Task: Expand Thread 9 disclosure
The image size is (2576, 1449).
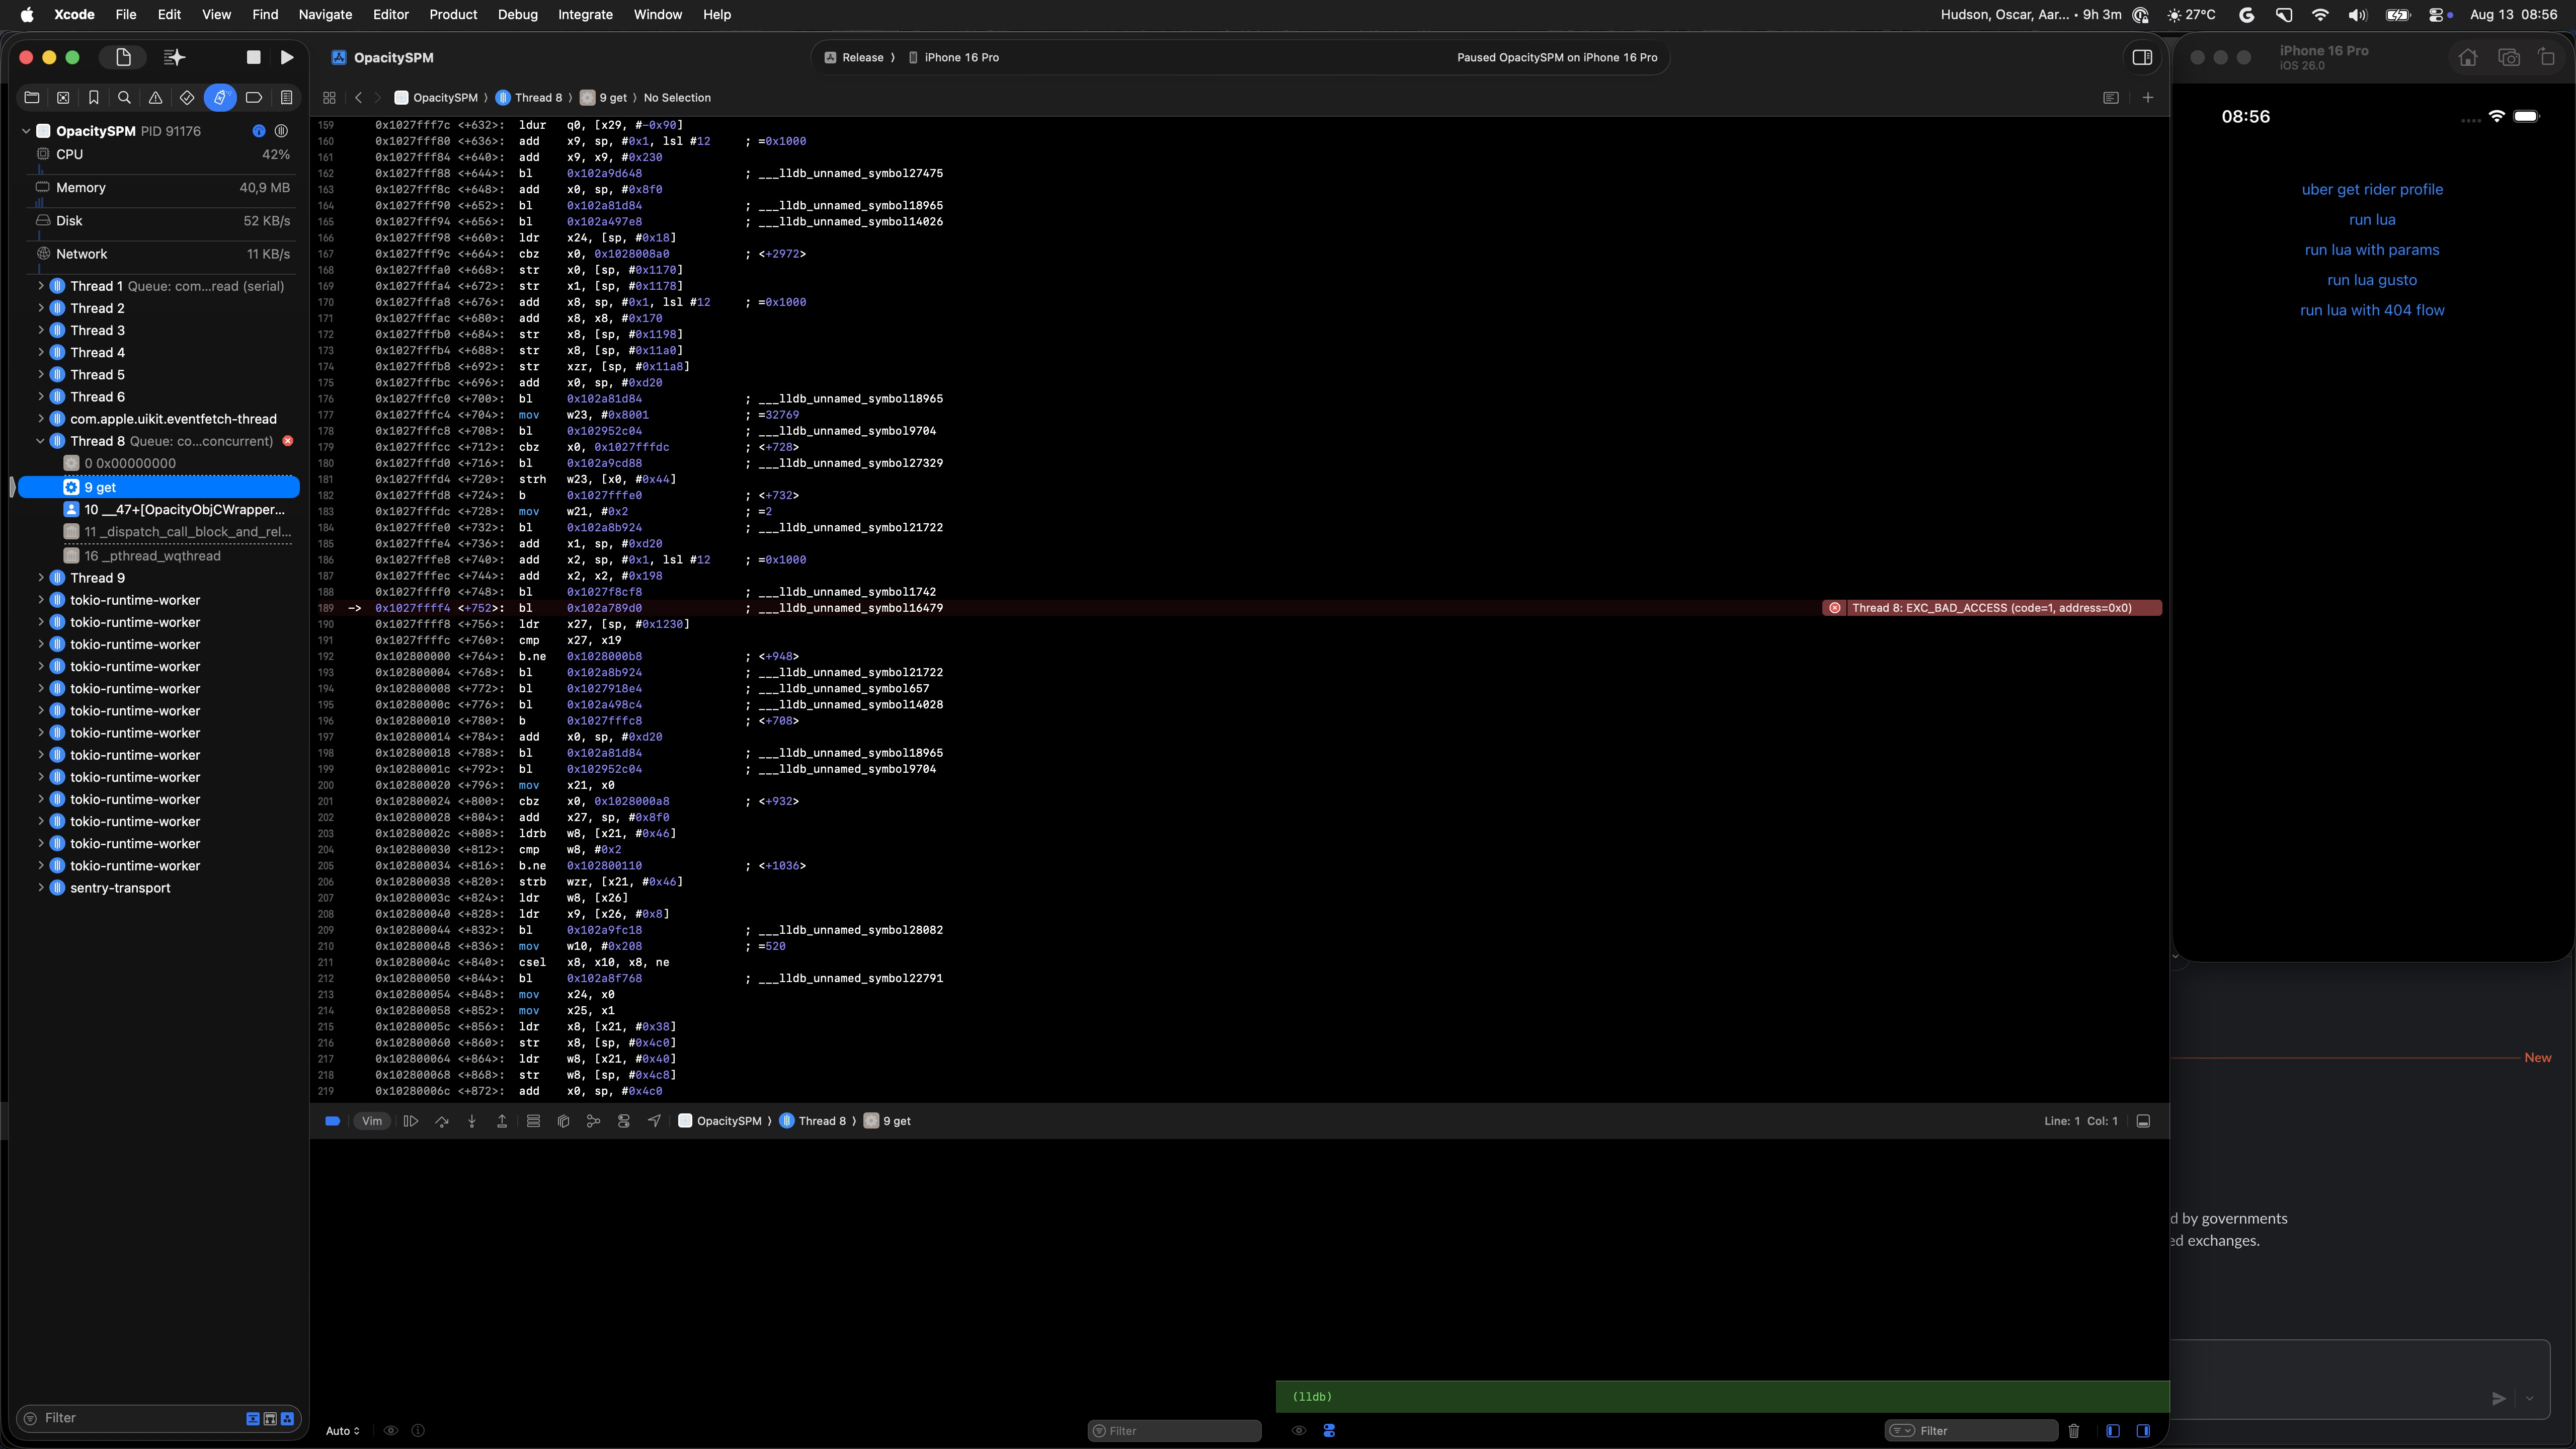Action: pyautogui.click(x=41, y=578)
